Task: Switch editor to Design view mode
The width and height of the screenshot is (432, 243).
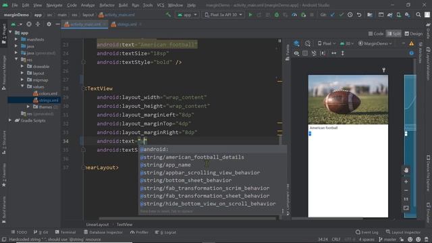Action: (413, 34)
